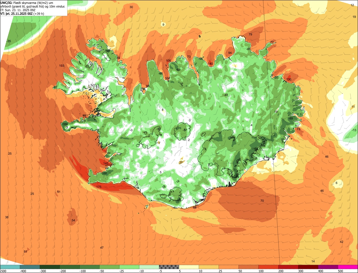This screenshot has height=273, width=358.
Task: Click the map value '-89' in the east
Action: pyautogui.click(x=291, y=119)
